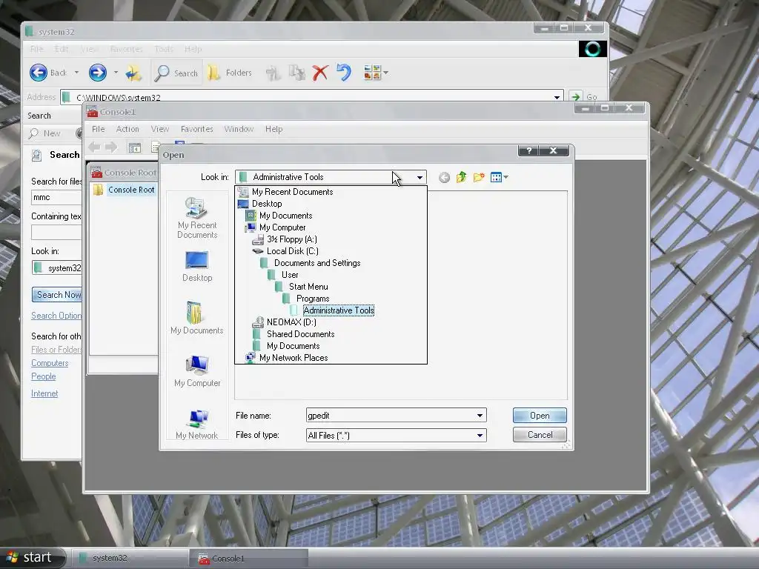Choose Desktop in the Look in list

pyautogui.click(x=267, y=204)
